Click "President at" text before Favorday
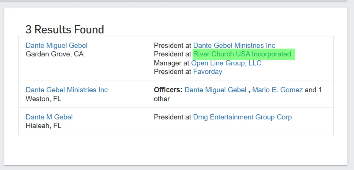354x170 pixels. 172,72
